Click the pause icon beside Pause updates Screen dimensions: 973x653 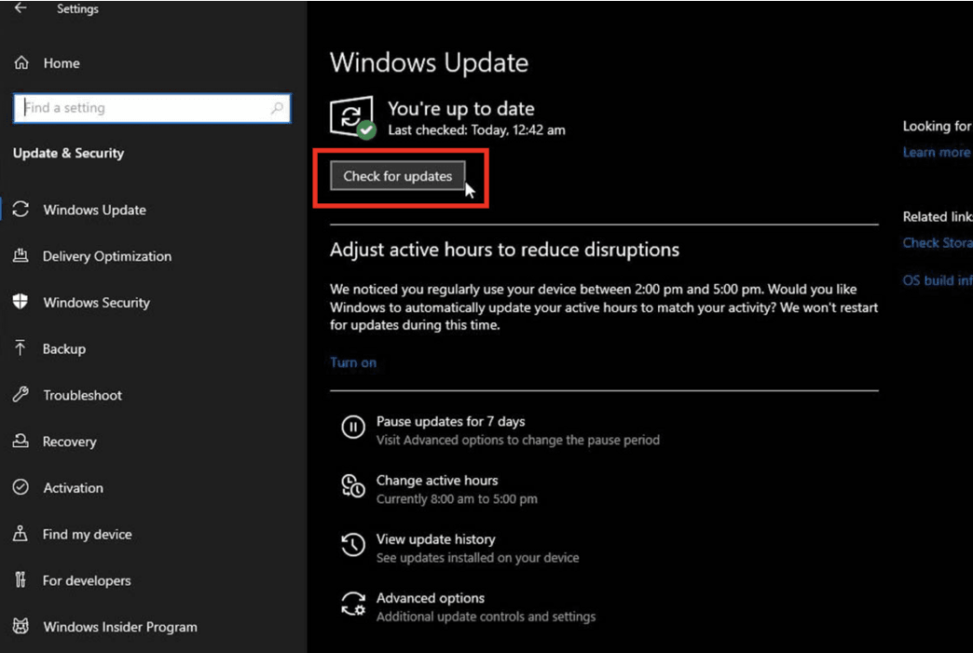pos(353,428)
